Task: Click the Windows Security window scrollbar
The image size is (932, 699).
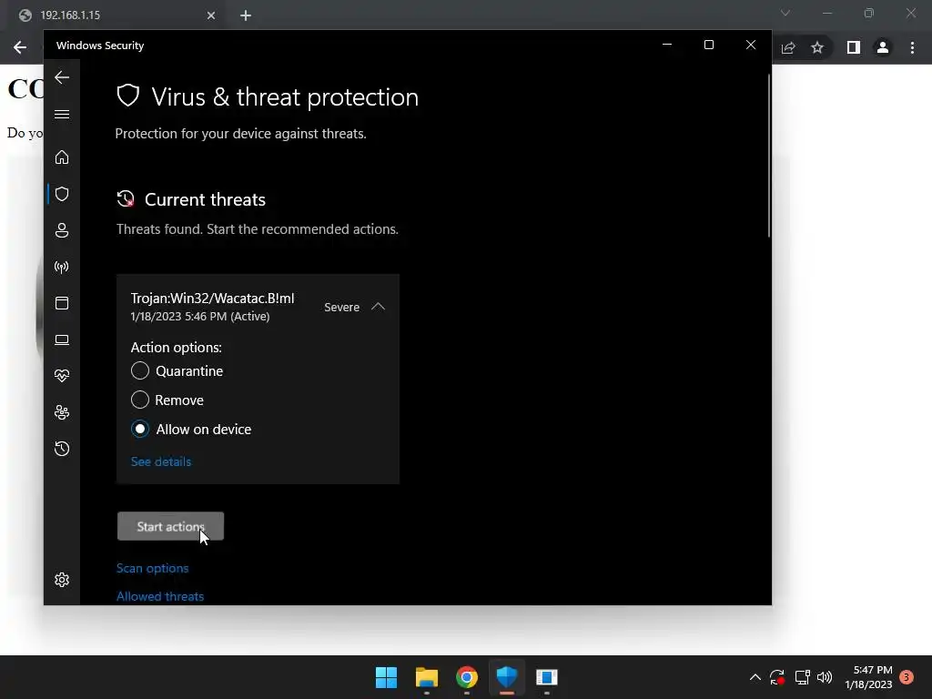Action: (x=768, y=156)
